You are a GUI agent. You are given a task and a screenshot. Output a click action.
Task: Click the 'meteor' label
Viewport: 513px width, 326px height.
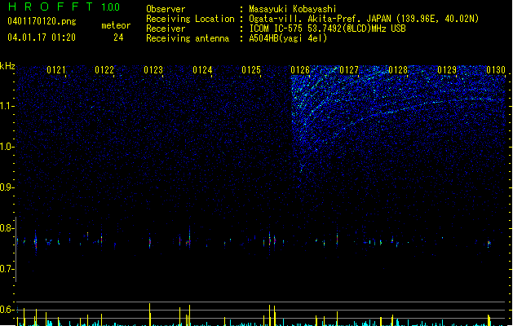tap(116, 25)
